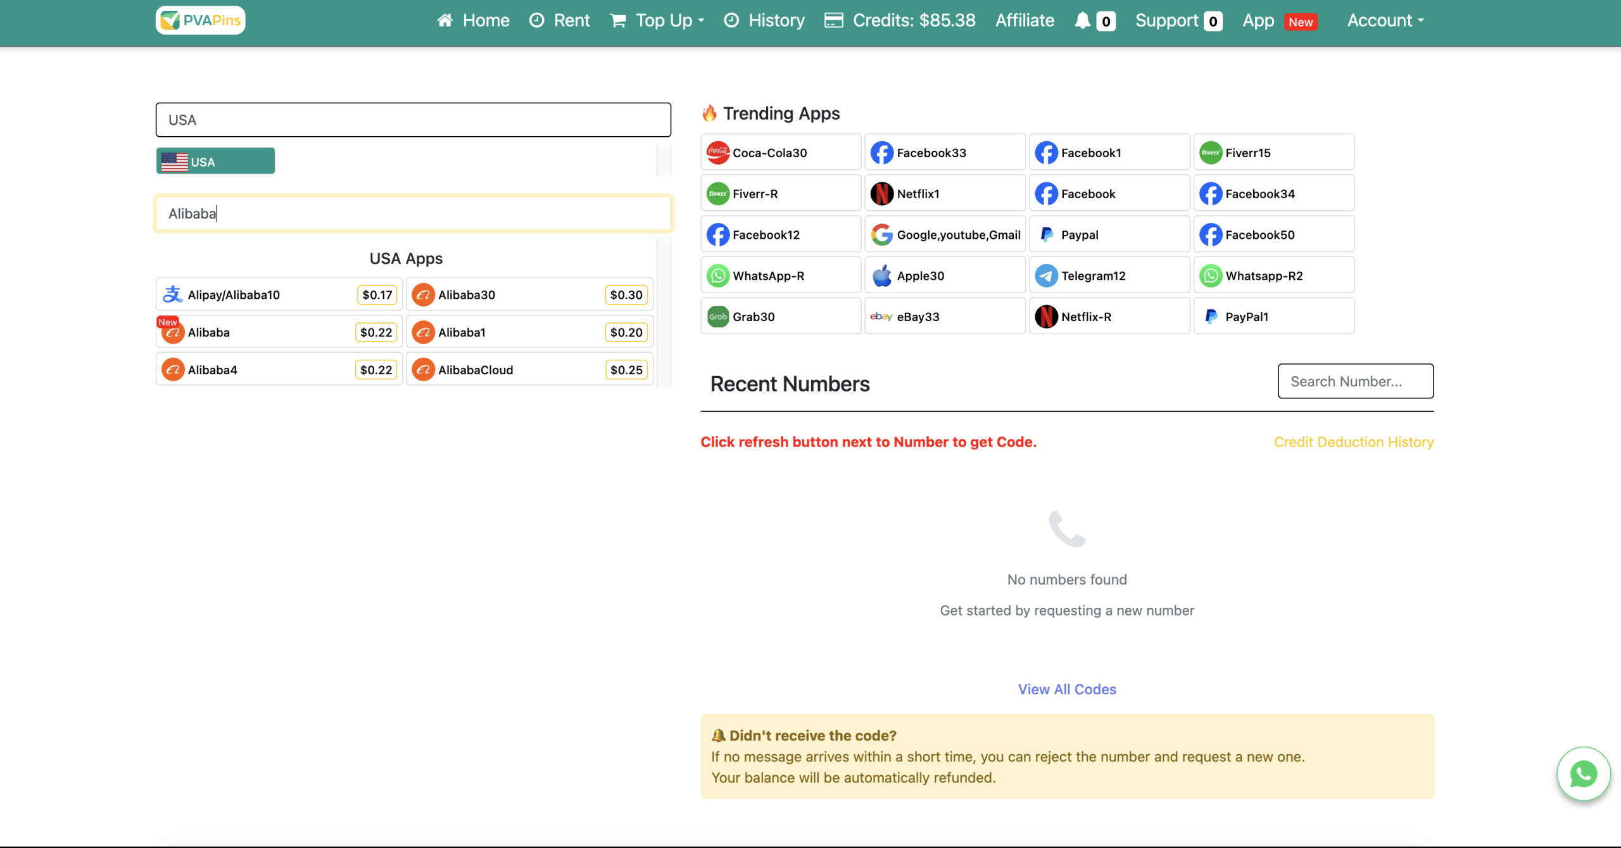Select Fiverr15 trending app

tap(1273, 152)
